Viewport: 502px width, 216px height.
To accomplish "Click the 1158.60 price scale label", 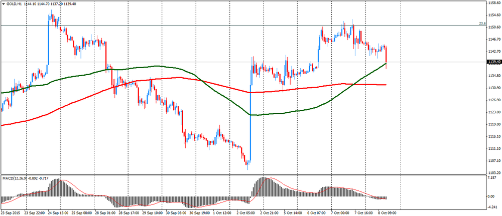I will tap(493, 3).
